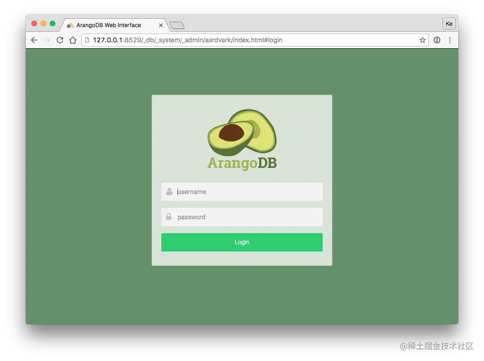Click the browser forward arrow
484x361 pixels.
coord(47,40)
